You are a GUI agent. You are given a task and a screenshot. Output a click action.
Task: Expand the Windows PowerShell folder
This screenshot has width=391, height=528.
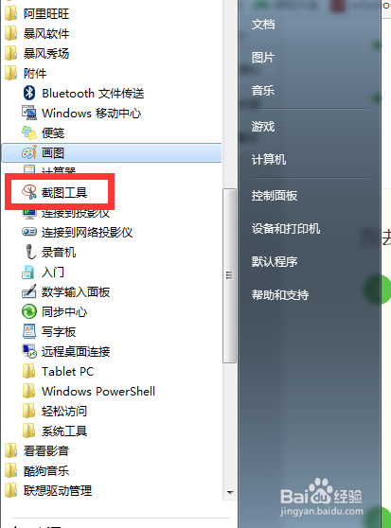pyautogui.click(x=89, y=392)
